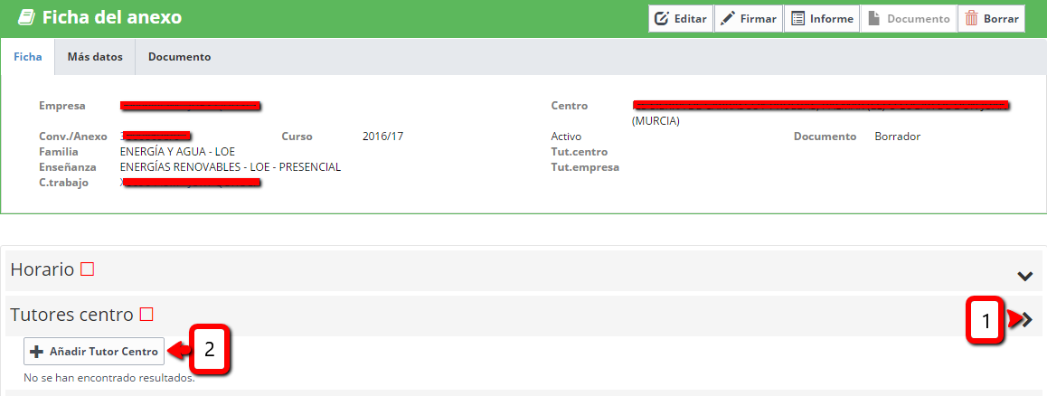The height and width of the screenshot is (396, 1047).
Task: Select the 2016/17 Curso value
Action: [382, 137]
